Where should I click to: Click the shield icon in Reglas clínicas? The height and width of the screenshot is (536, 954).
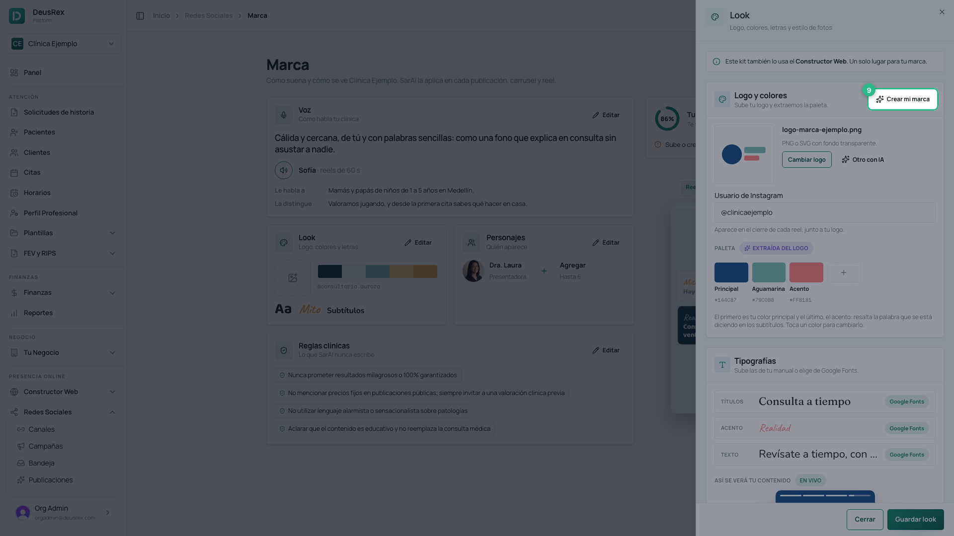[x=284, y=350]
